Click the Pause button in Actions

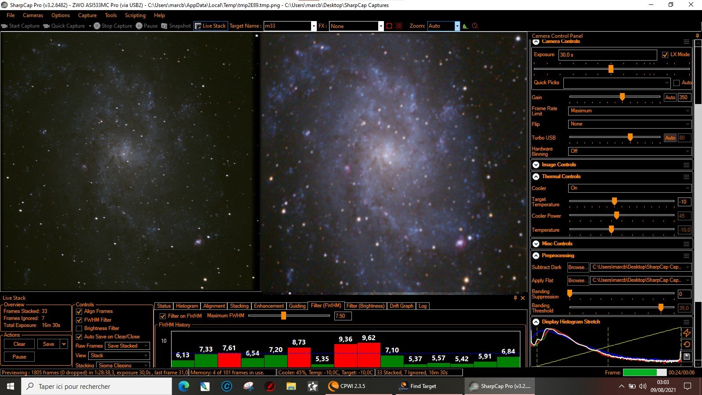[19, 357]
